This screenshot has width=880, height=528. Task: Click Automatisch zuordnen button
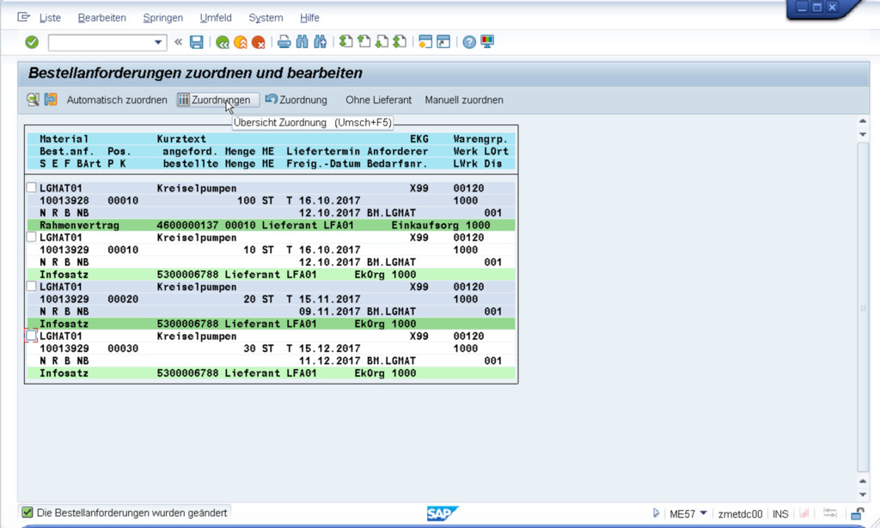coord(117,100)
